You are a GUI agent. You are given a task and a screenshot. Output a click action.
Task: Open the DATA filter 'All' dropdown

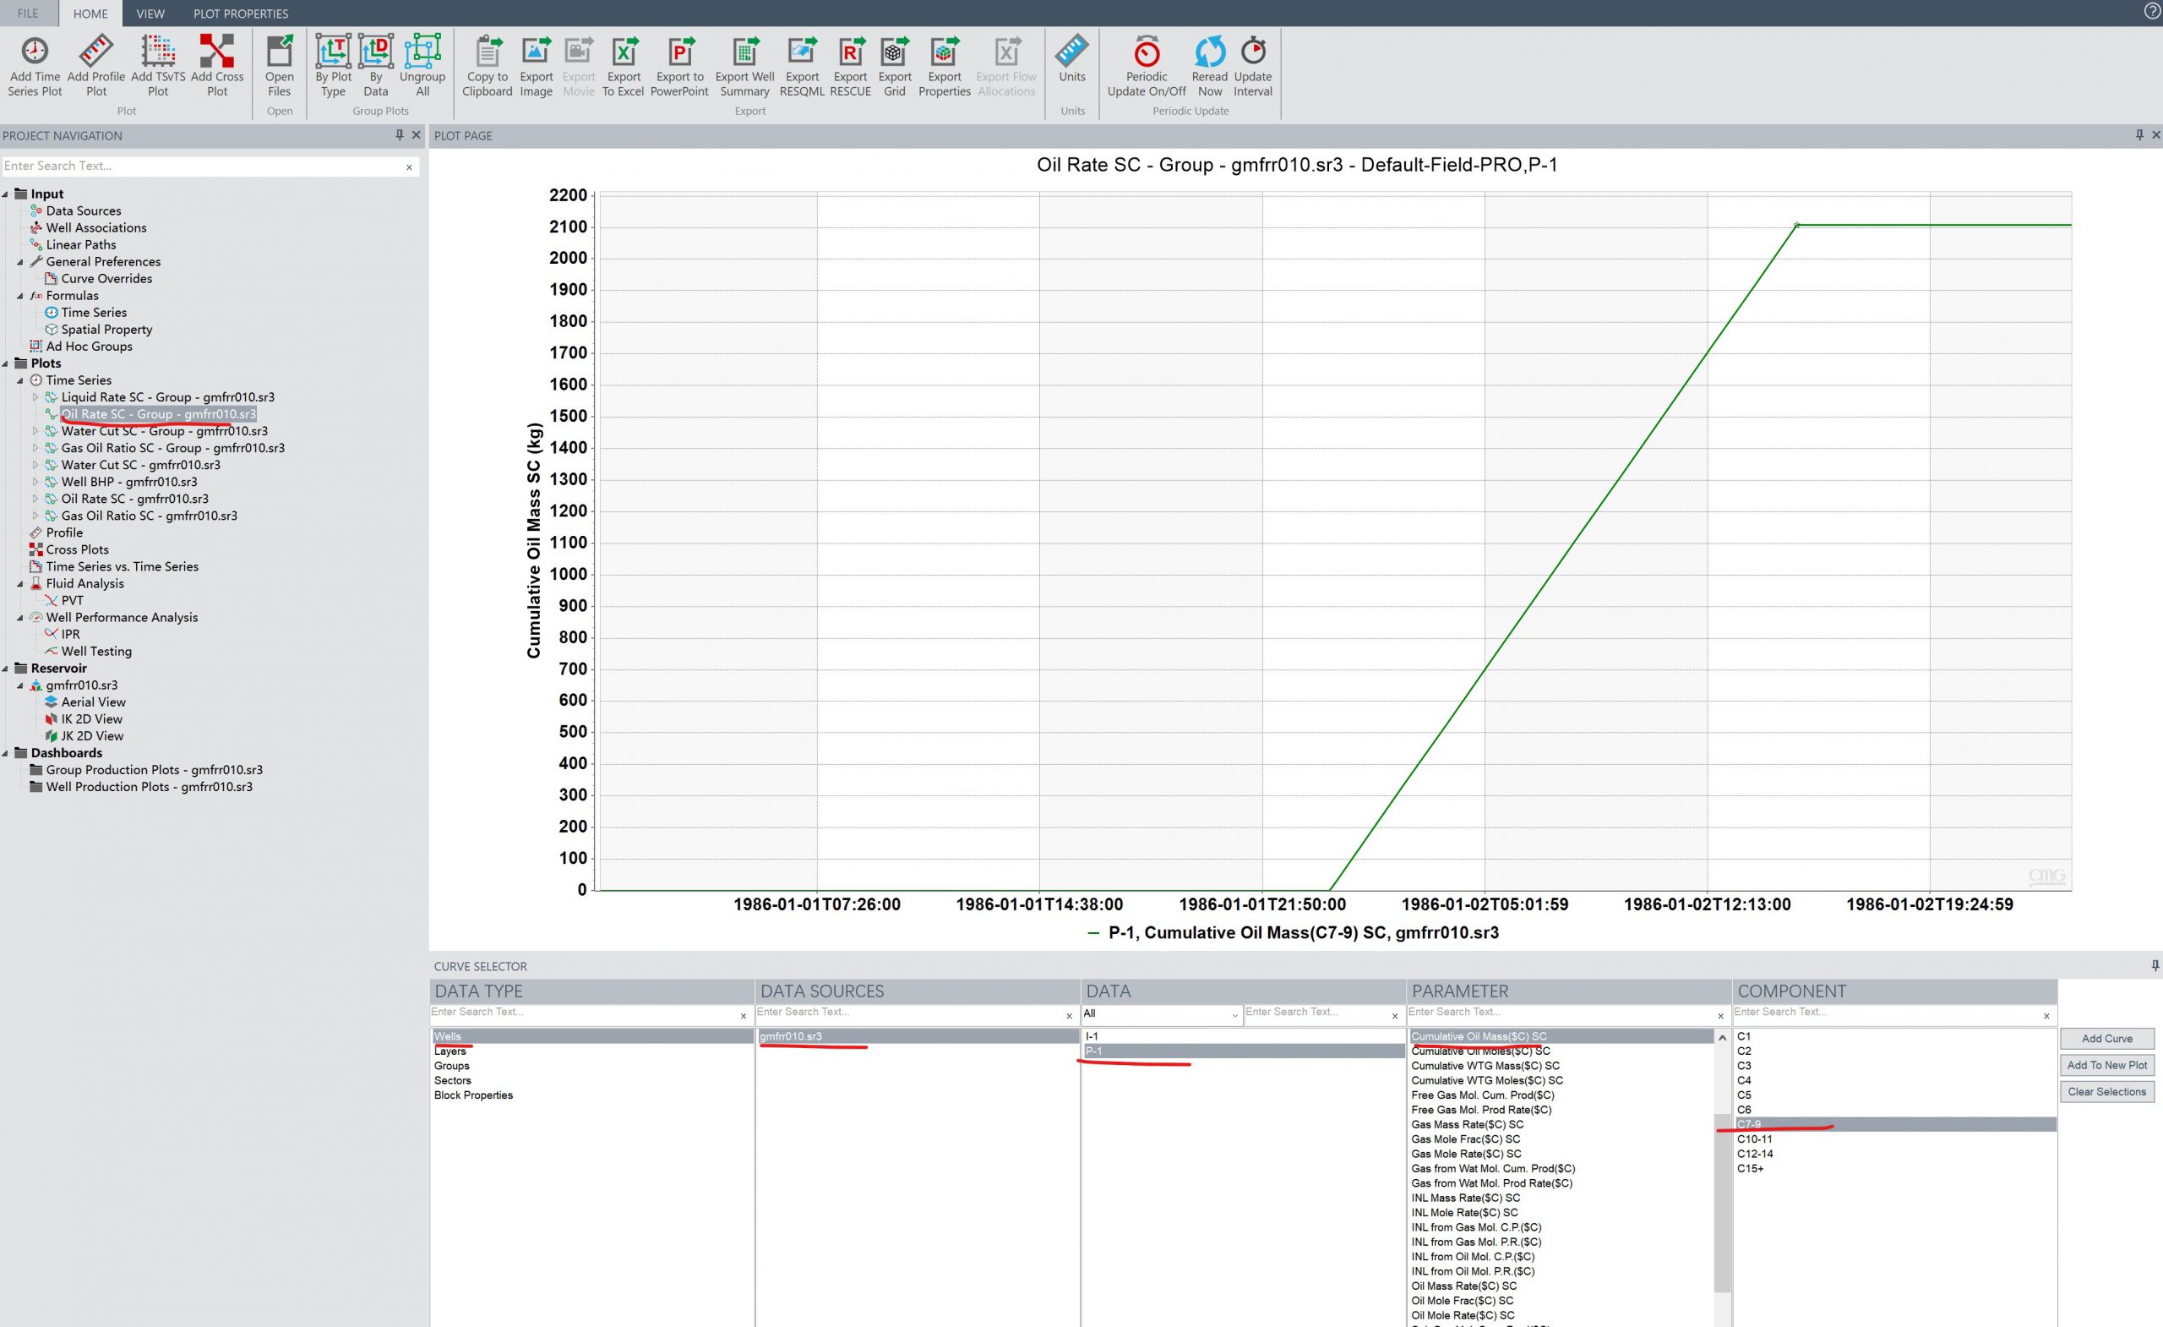[1234, 1015]
